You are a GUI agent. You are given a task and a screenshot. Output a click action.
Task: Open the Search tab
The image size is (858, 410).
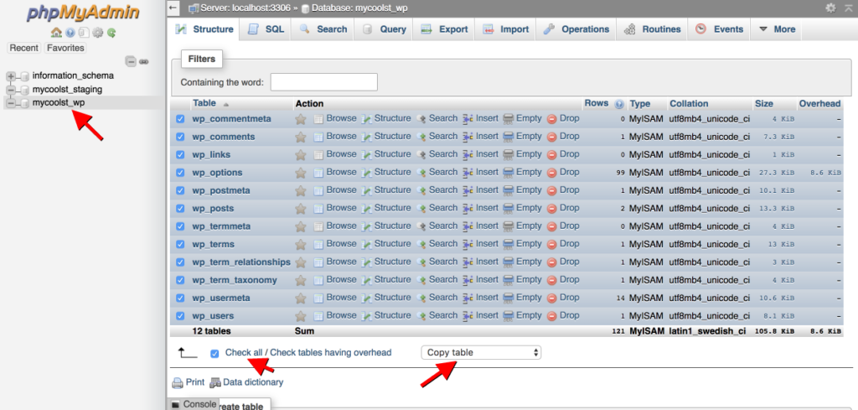(323, 29)
